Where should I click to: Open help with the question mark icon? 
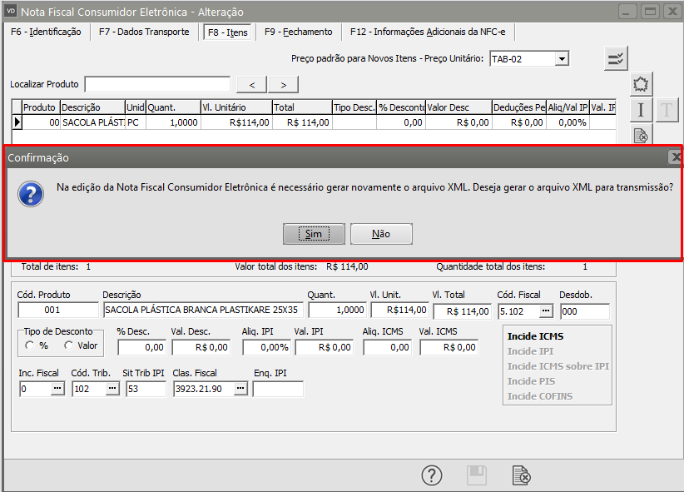coord(431,475)
